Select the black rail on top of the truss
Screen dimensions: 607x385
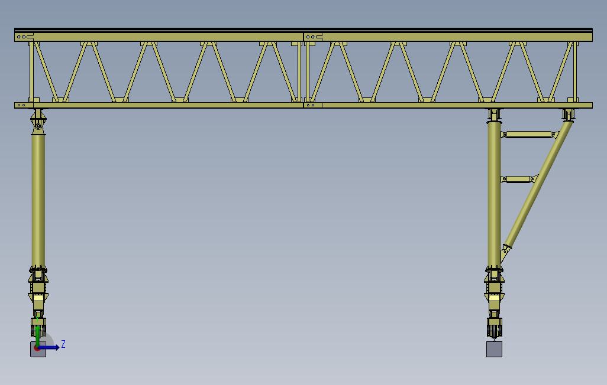coord(303,30)
